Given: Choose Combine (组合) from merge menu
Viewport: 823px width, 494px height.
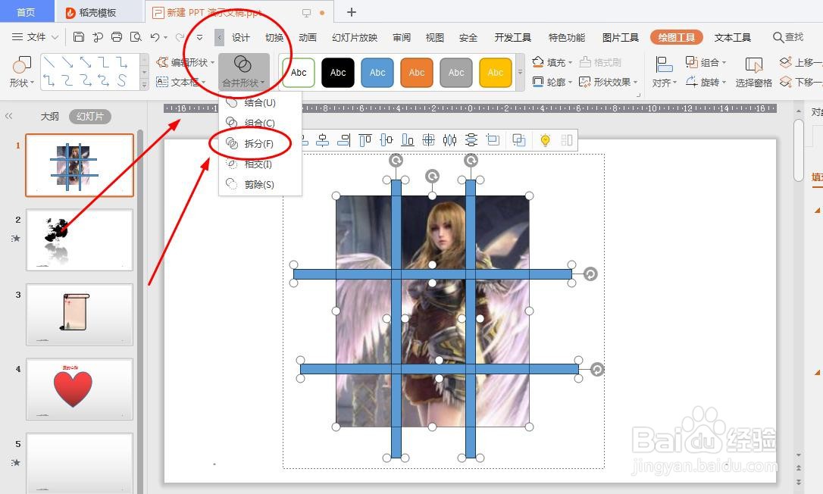Looking at the screenshot, I should 259,123.
